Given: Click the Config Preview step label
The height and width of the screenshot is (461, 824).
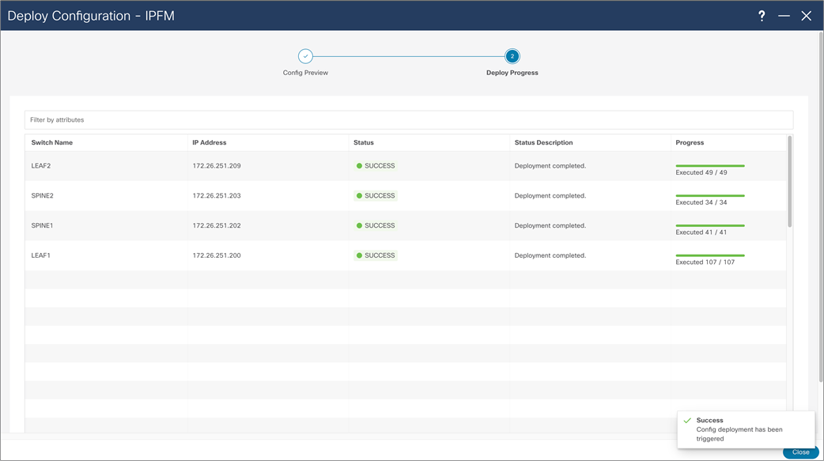Looking at the screenshot, I should [x=305, y=73].
